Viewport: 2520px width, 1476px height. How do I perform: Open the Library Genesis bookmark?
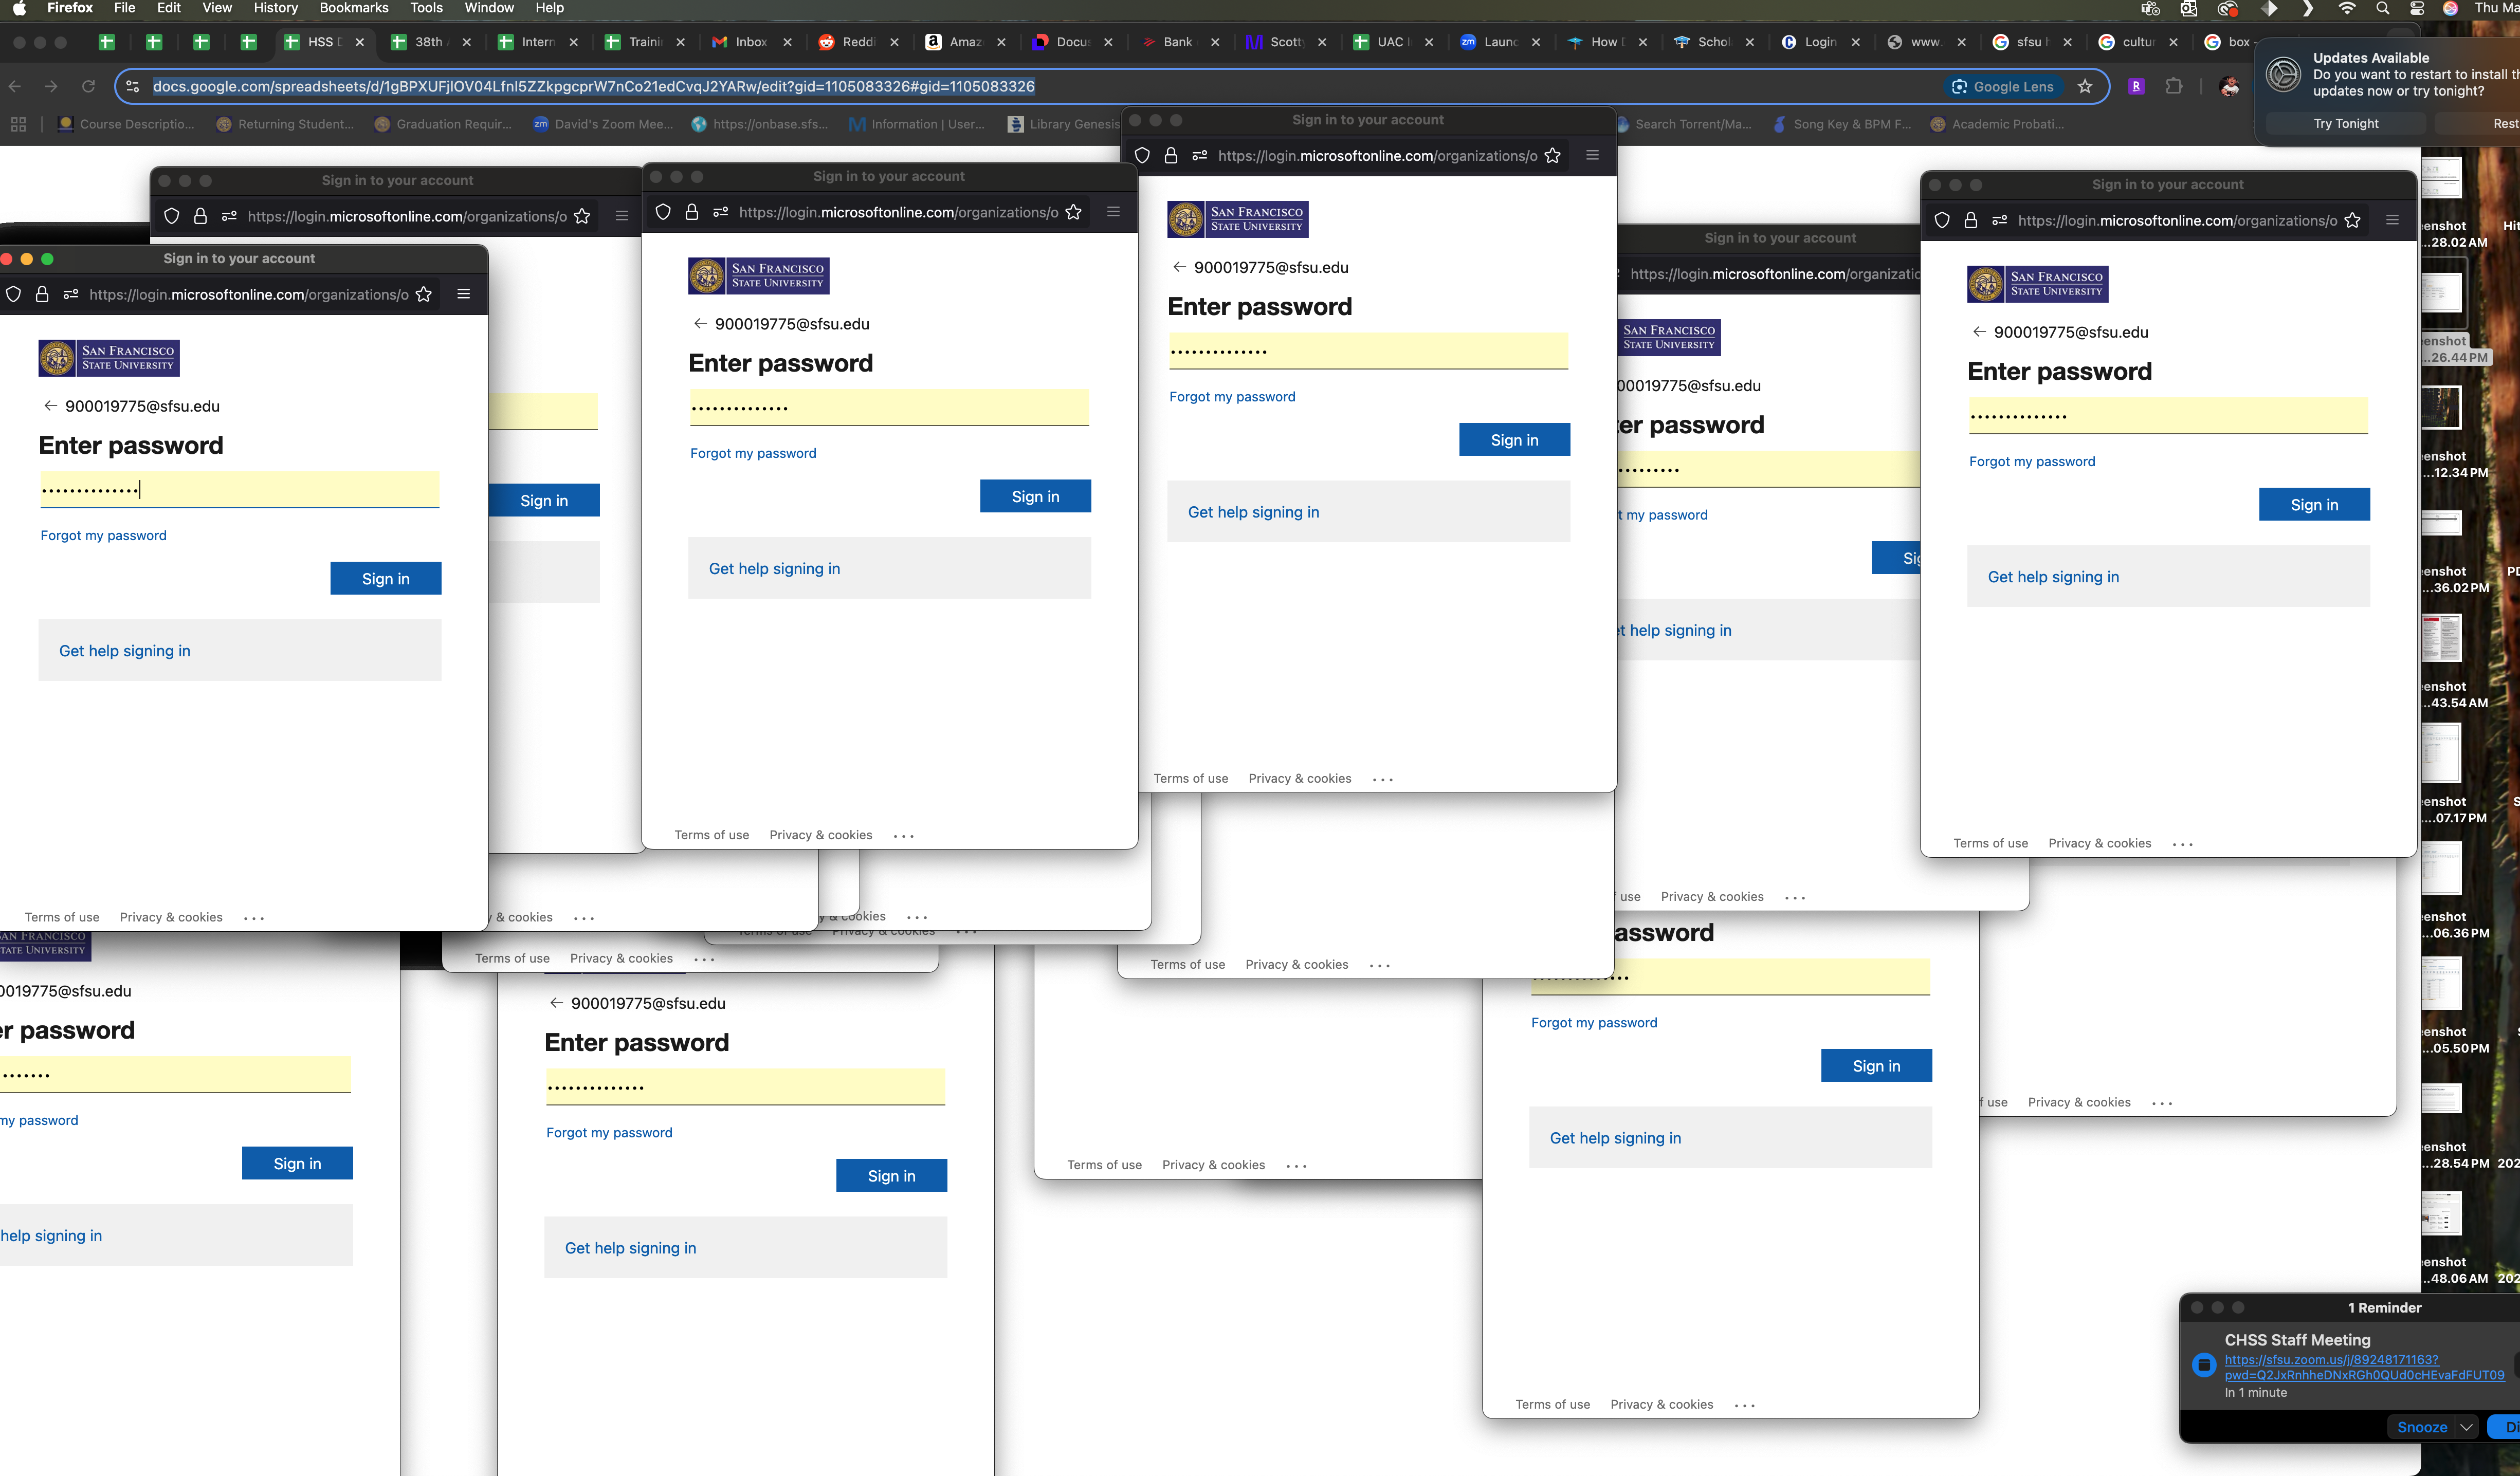click(x=1064, y=124)
